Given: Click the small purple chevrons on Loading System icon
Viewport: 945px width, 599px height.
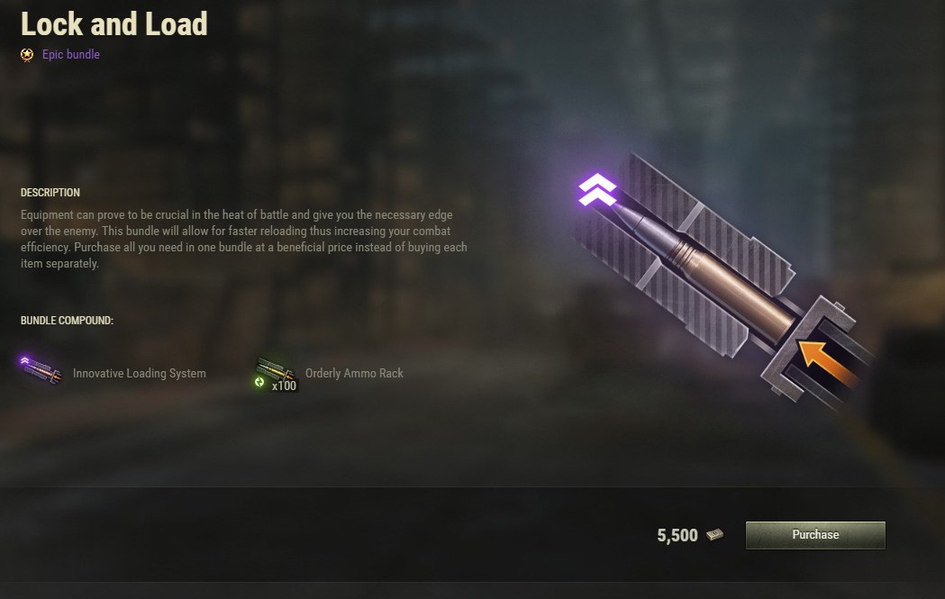Looking at the screenshot, I should pyautogui.click(x=24, y=360).
